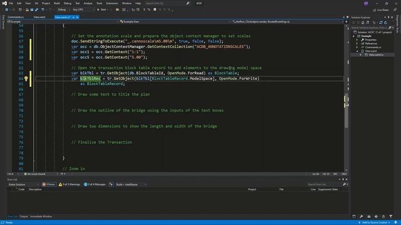Click the Solution Explorer sync icon
Viewport: 401px width, 225px height.
[x=381, y=22]
